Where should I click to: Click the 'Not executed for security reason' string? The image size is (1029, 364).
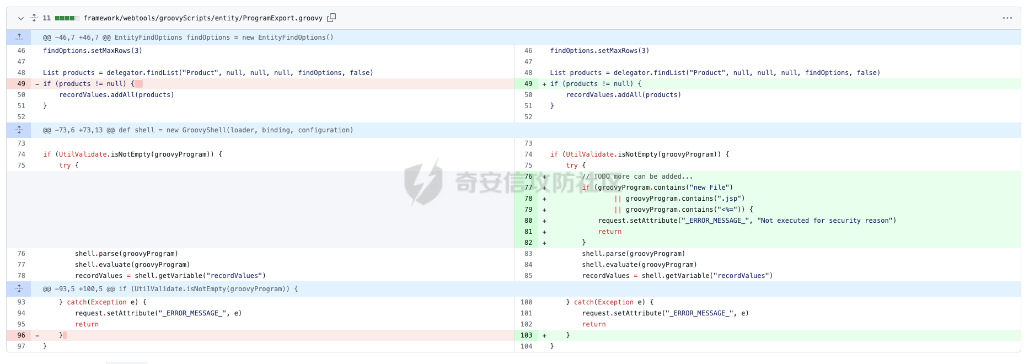[826, 221]
